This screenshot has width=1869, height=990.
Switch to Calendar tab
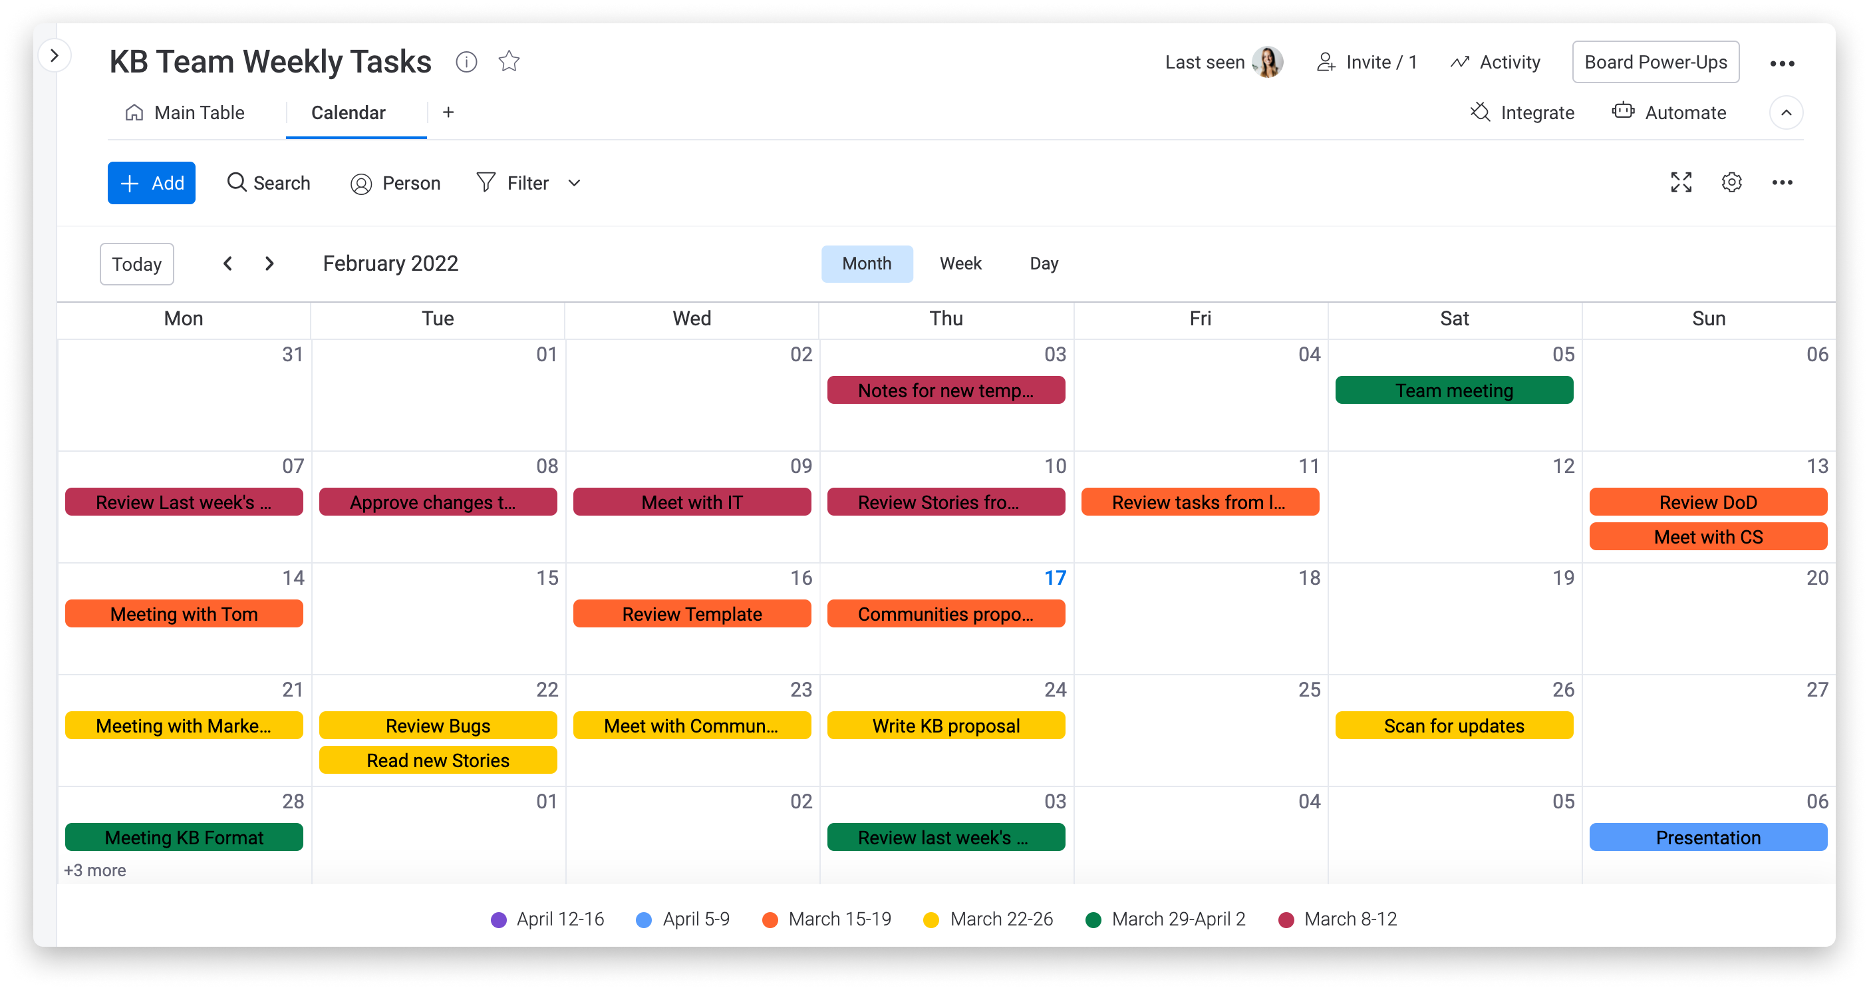(x=349, y=112)
